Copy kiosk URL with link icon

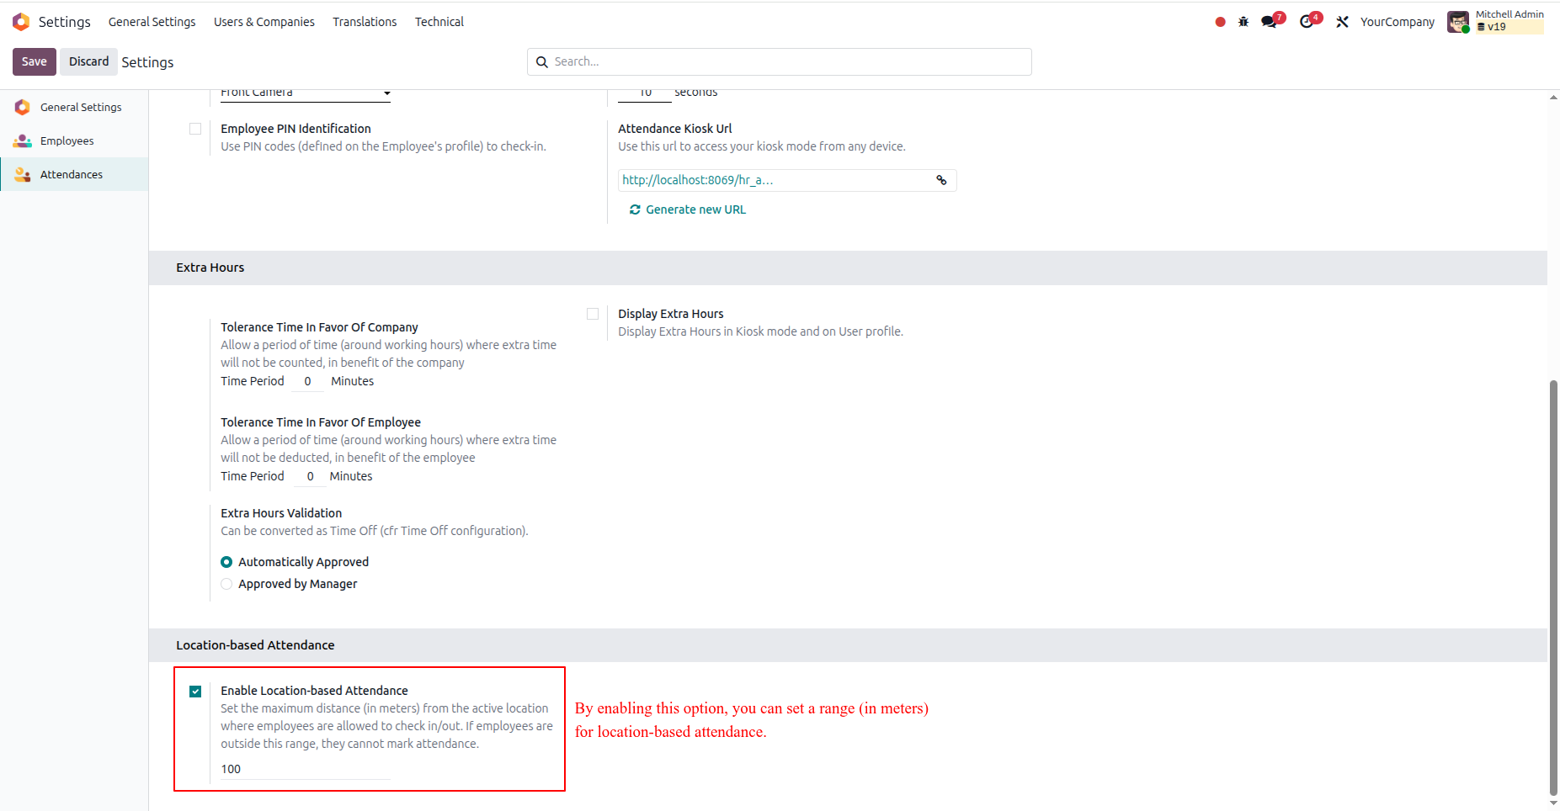tap(941, 180)
